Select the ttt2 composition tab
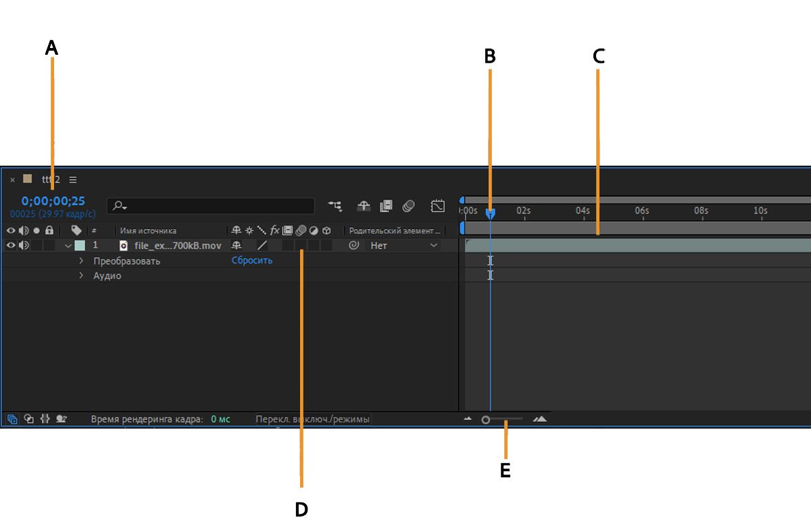Image resolution: width=811 pixels, height=524 pixels. 51,180
